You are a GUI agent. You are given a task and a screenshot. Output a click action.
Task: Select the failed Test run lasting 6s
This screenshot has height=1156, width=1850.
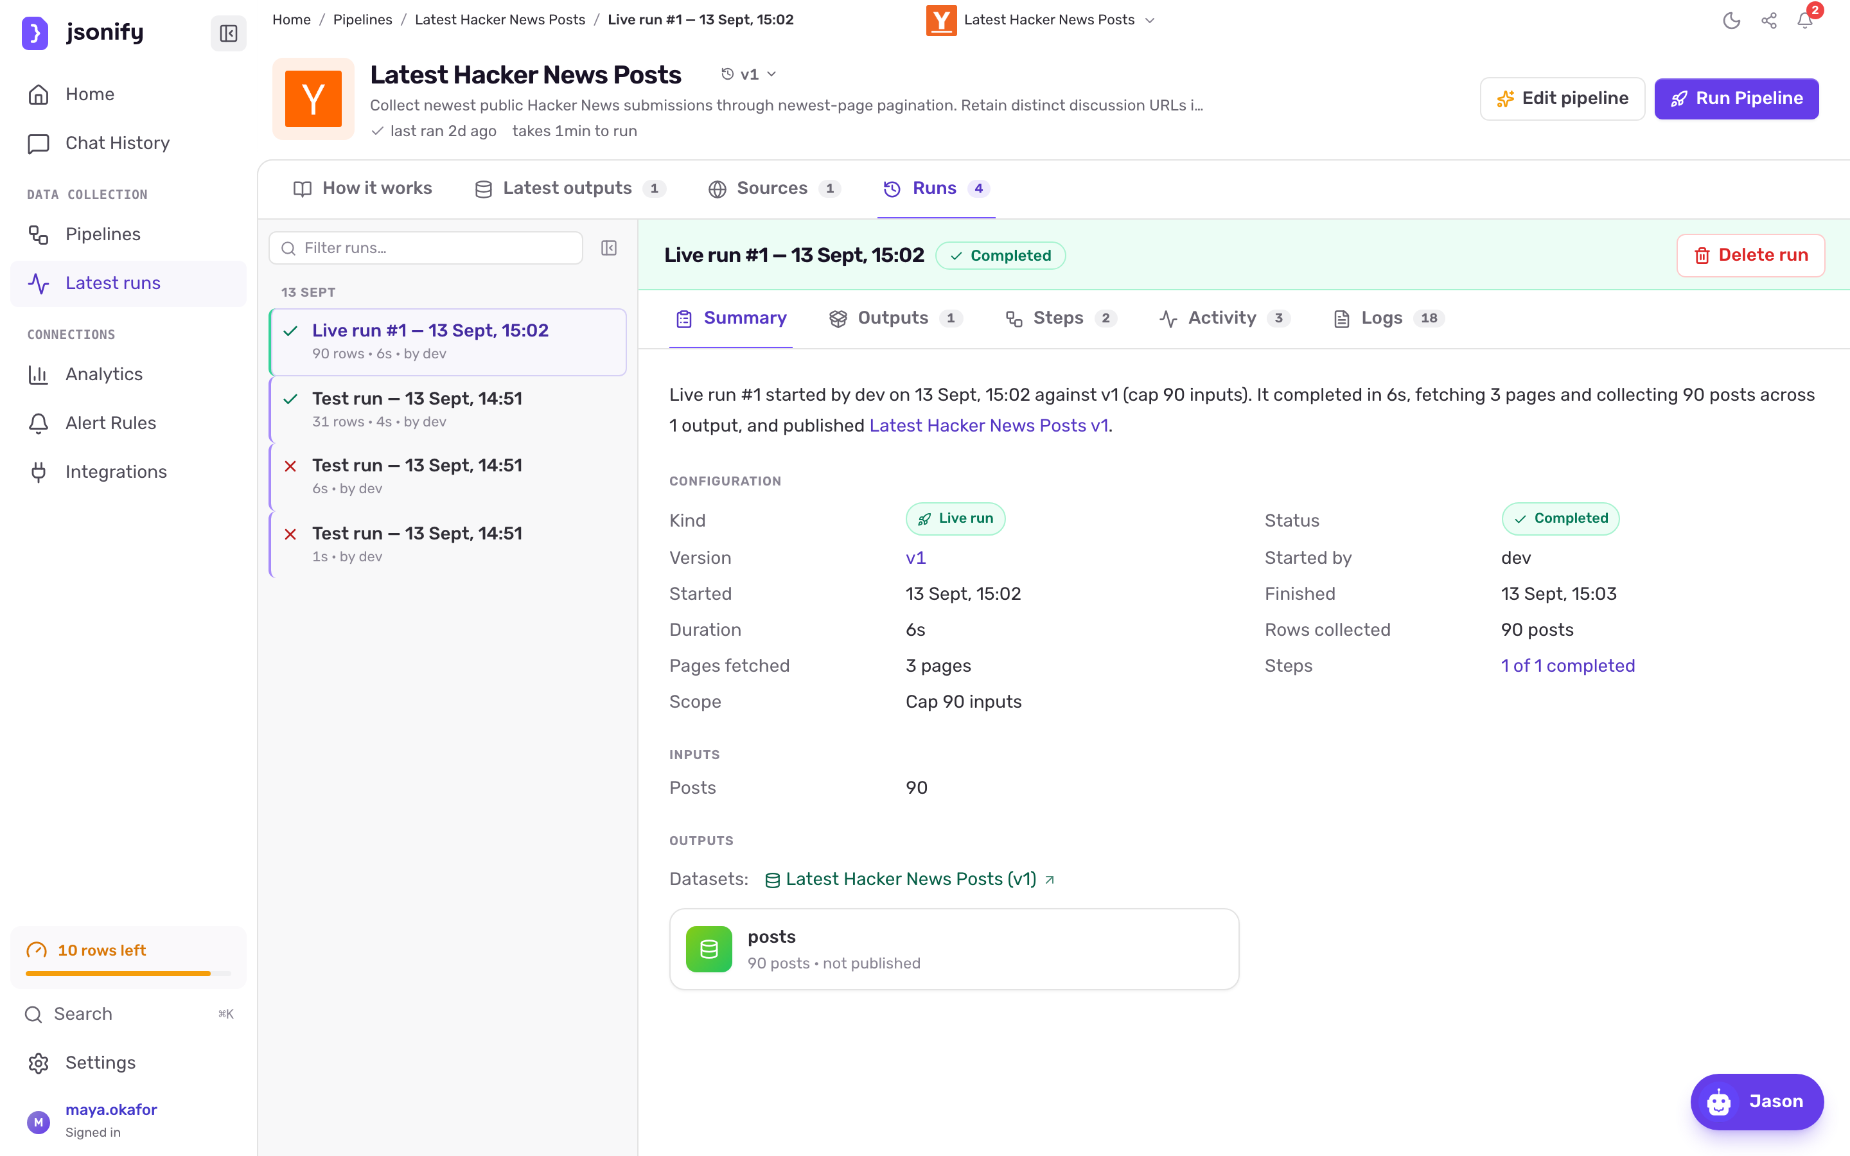coord(448,477)
